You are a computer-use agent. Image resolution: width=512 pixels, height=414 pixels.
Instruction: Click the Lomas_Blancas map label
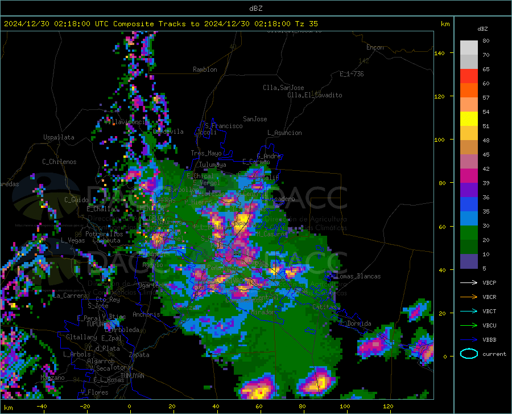pos(358,276)
